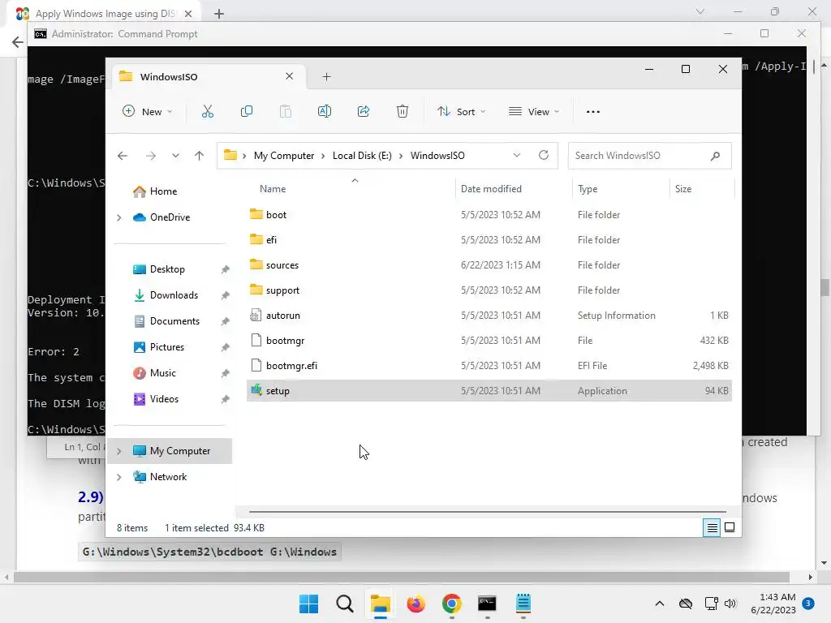Click the Explorer forward arrow

click(150, 156)
